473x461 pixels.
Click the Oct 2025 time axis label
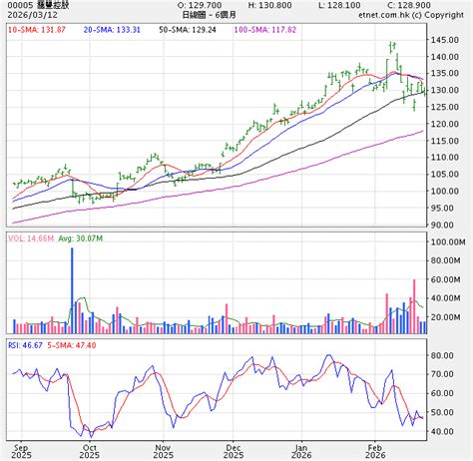coord(90,451)
